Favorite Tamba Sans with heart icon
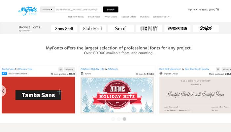 [60, 69]
